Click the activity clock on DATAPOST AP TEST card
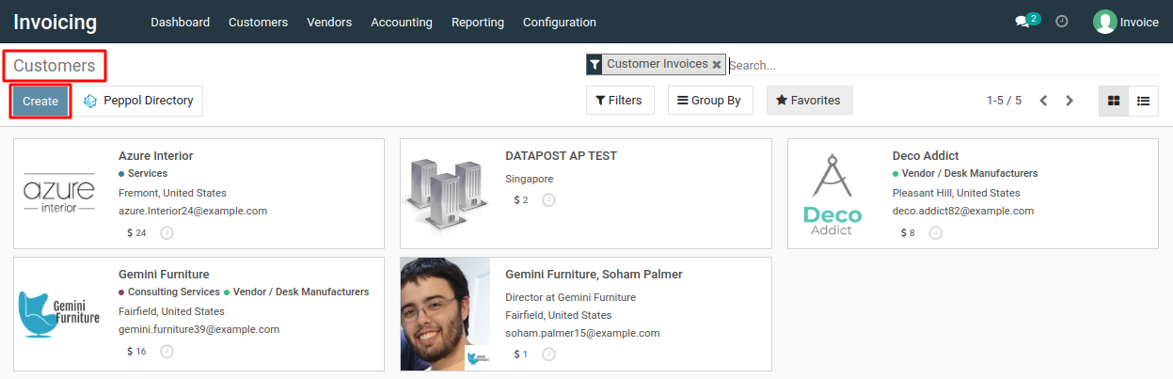 [548, 200]
